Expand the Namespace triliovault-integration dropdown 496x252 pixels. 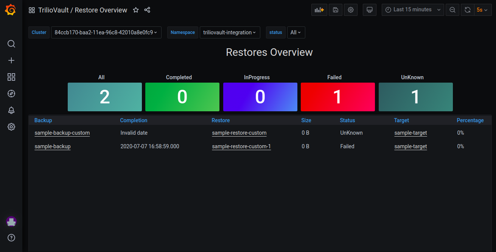pos(230,32)
